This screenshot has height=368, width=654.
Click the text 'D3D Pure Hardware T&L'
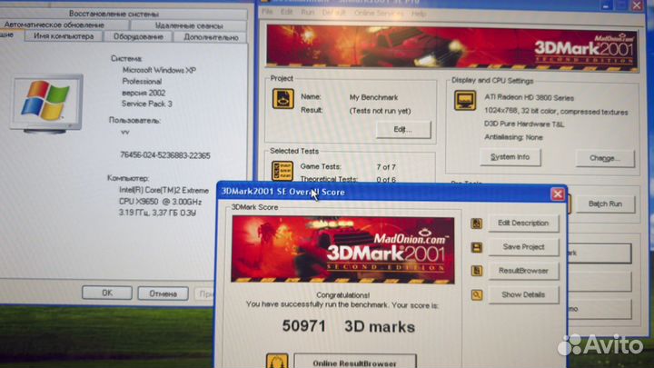point(524,124)
